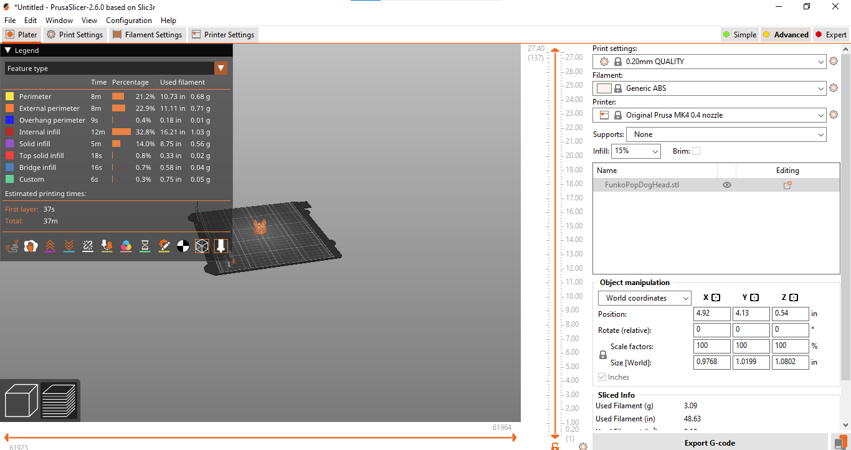Viewport: 851px width, 450px height.
Task: Open the Edit menu
Action: point(31,21)
